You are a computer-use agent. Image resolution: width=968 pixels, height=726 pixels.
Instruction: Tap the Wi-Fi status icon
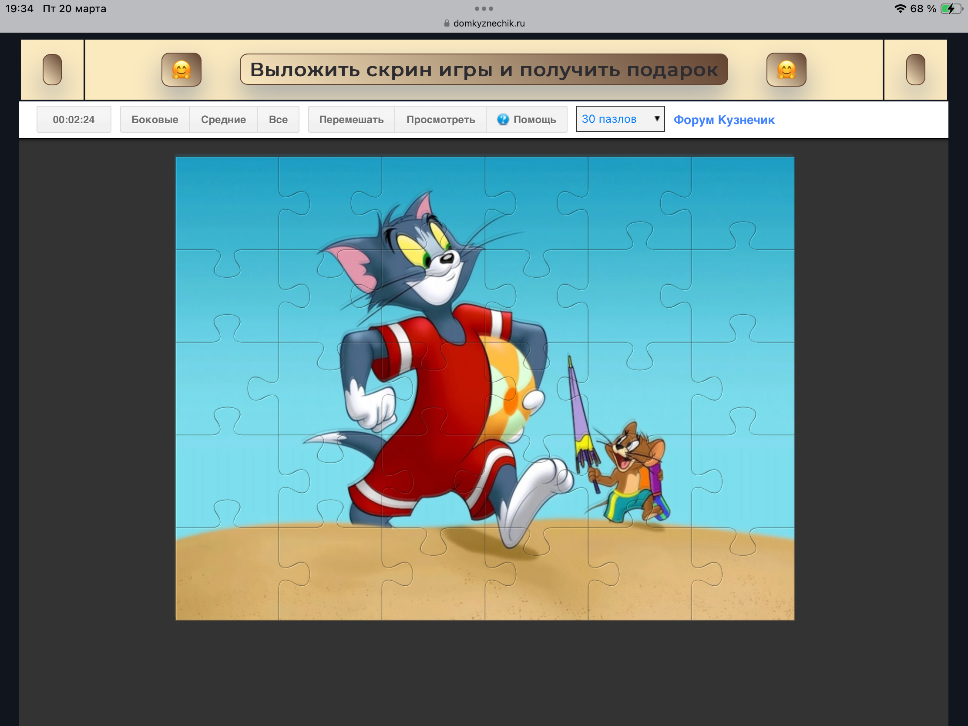click(x=900, y=9)
